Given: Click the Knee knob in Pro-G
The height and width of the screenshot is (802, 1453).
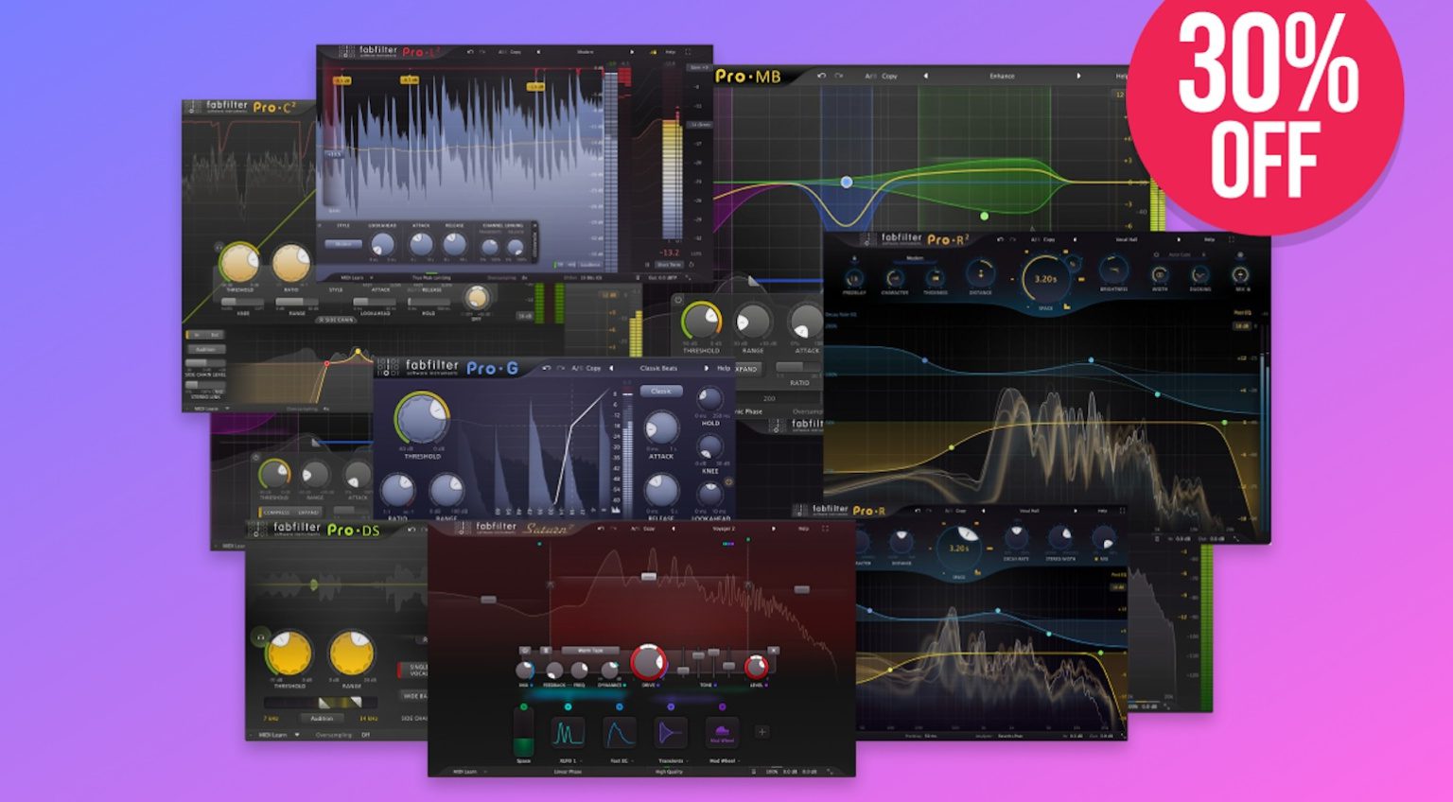Looking at the screenshot, I should (x=709, y=446).
